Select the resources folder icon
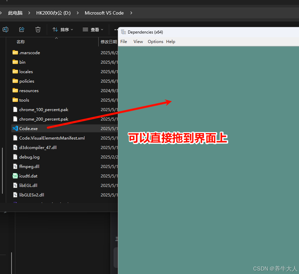The height and width of the screenshot is (274, 299). click(15, 90)
